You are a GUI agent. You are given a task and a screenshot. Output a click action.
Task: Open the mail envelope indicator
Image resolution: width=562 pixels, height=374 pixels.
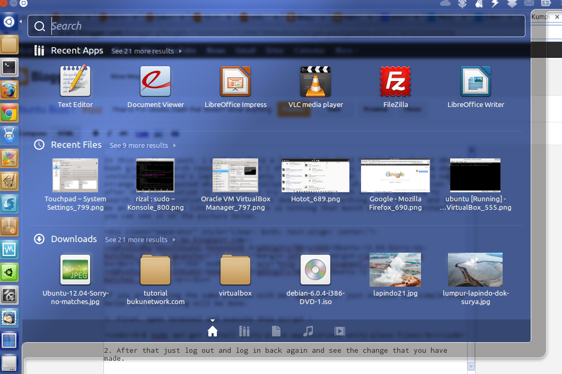coord(528,4)
